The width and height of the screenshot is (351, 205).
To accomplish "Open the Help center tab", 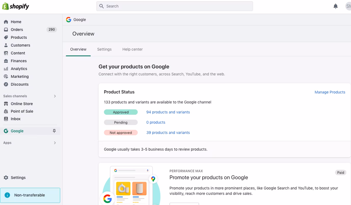I will click(133, 49).
